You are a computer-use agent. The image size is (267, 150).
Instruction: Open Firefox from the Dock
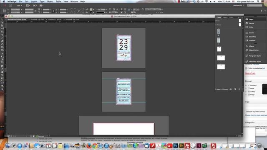[89, 146]
